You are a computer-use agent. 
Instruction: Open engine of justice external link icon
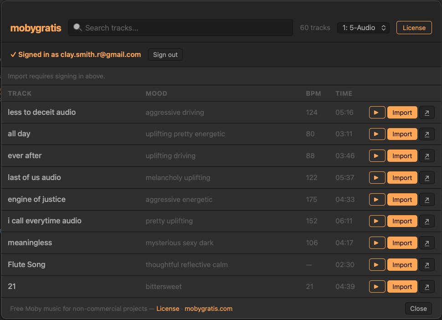click(427, 200)
